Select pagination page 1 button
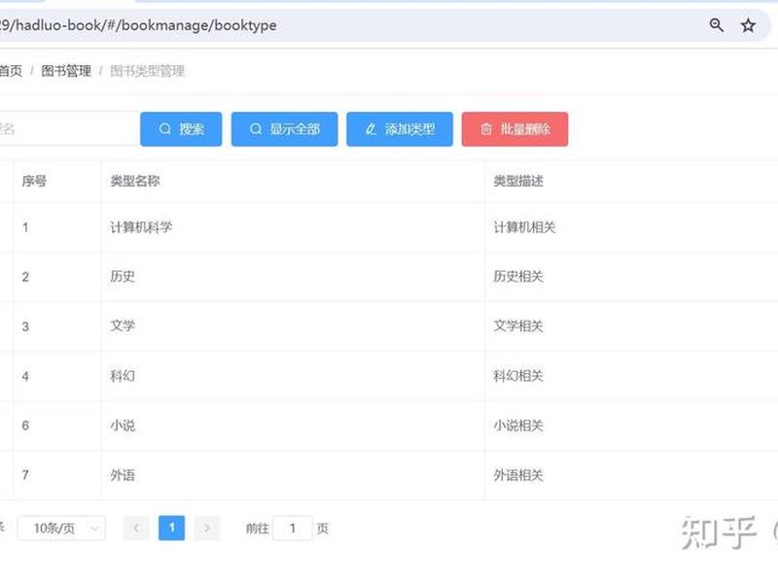Viewport: 778px width, 583px height. click(172, 528)
